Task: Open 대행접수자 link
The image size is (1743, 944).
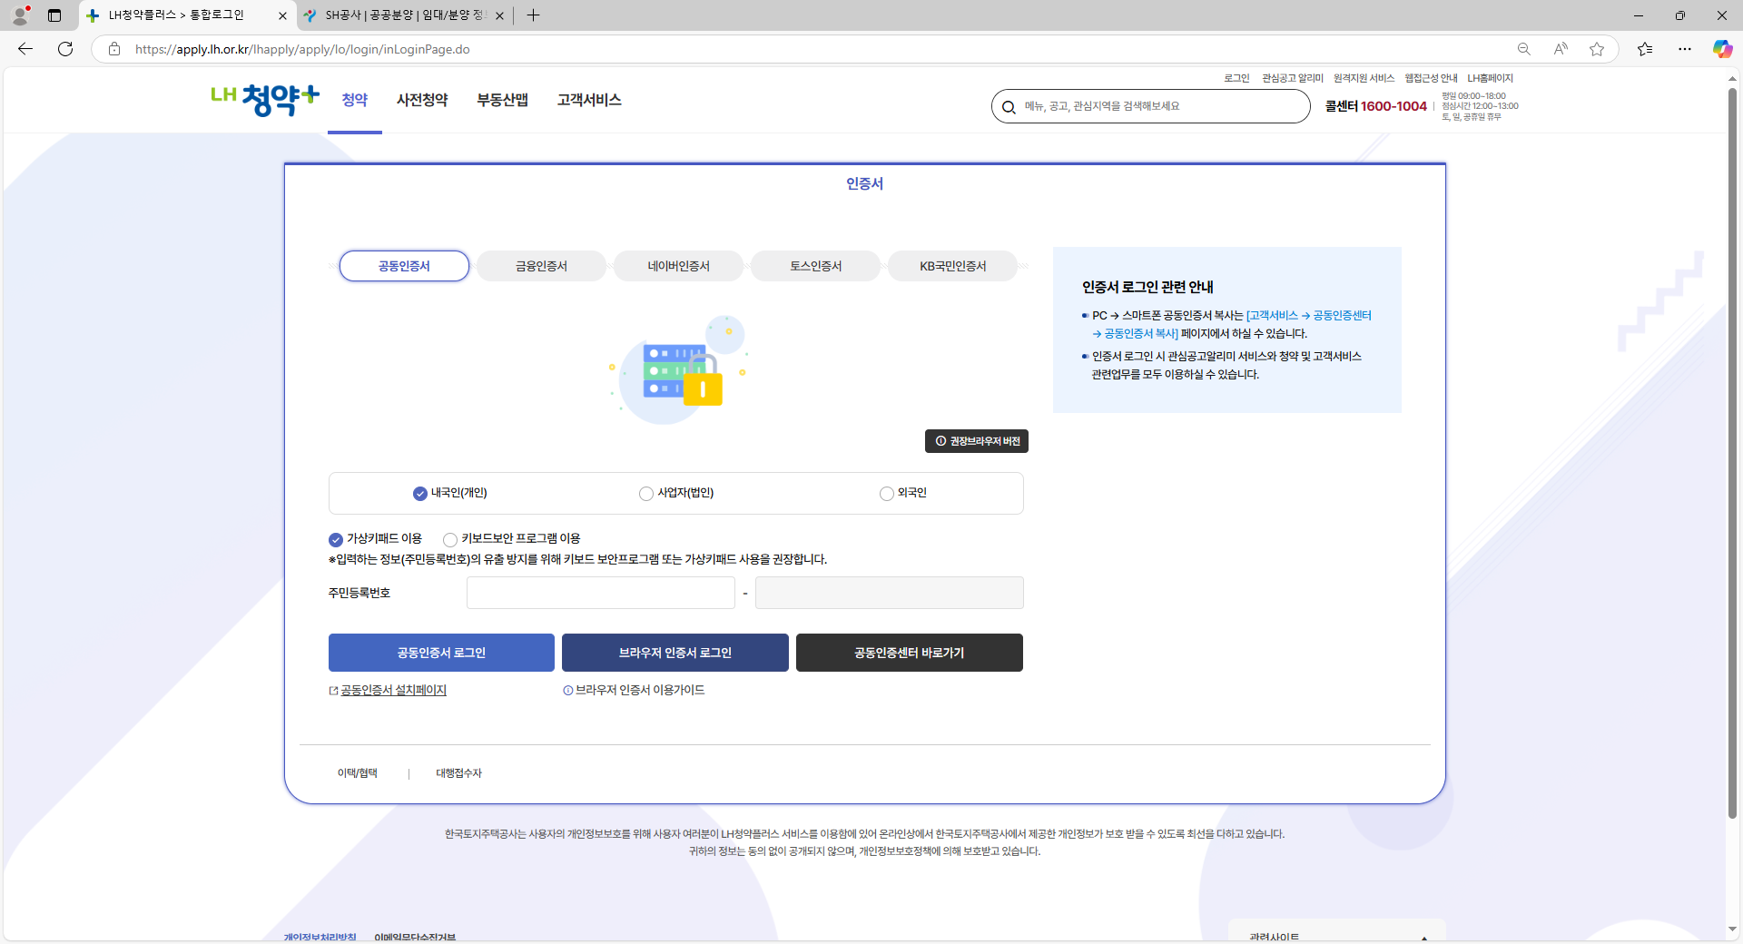Action: pyautogui.click(x=458, y=773)
